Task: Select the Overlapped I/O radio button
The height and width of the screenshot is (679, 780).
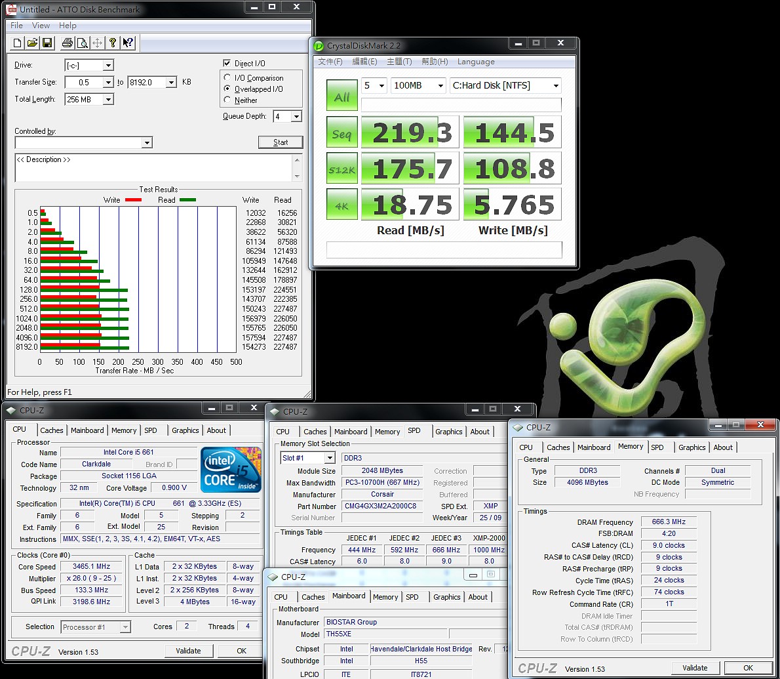Action: (227, 89)
